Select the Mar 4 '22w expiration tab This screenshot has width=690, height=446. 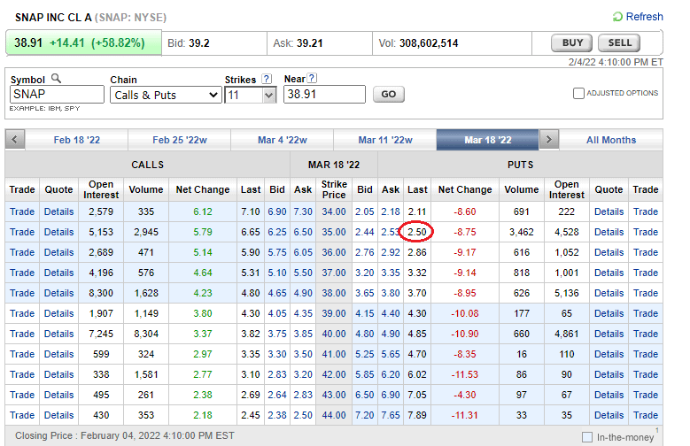coord(283,140)
